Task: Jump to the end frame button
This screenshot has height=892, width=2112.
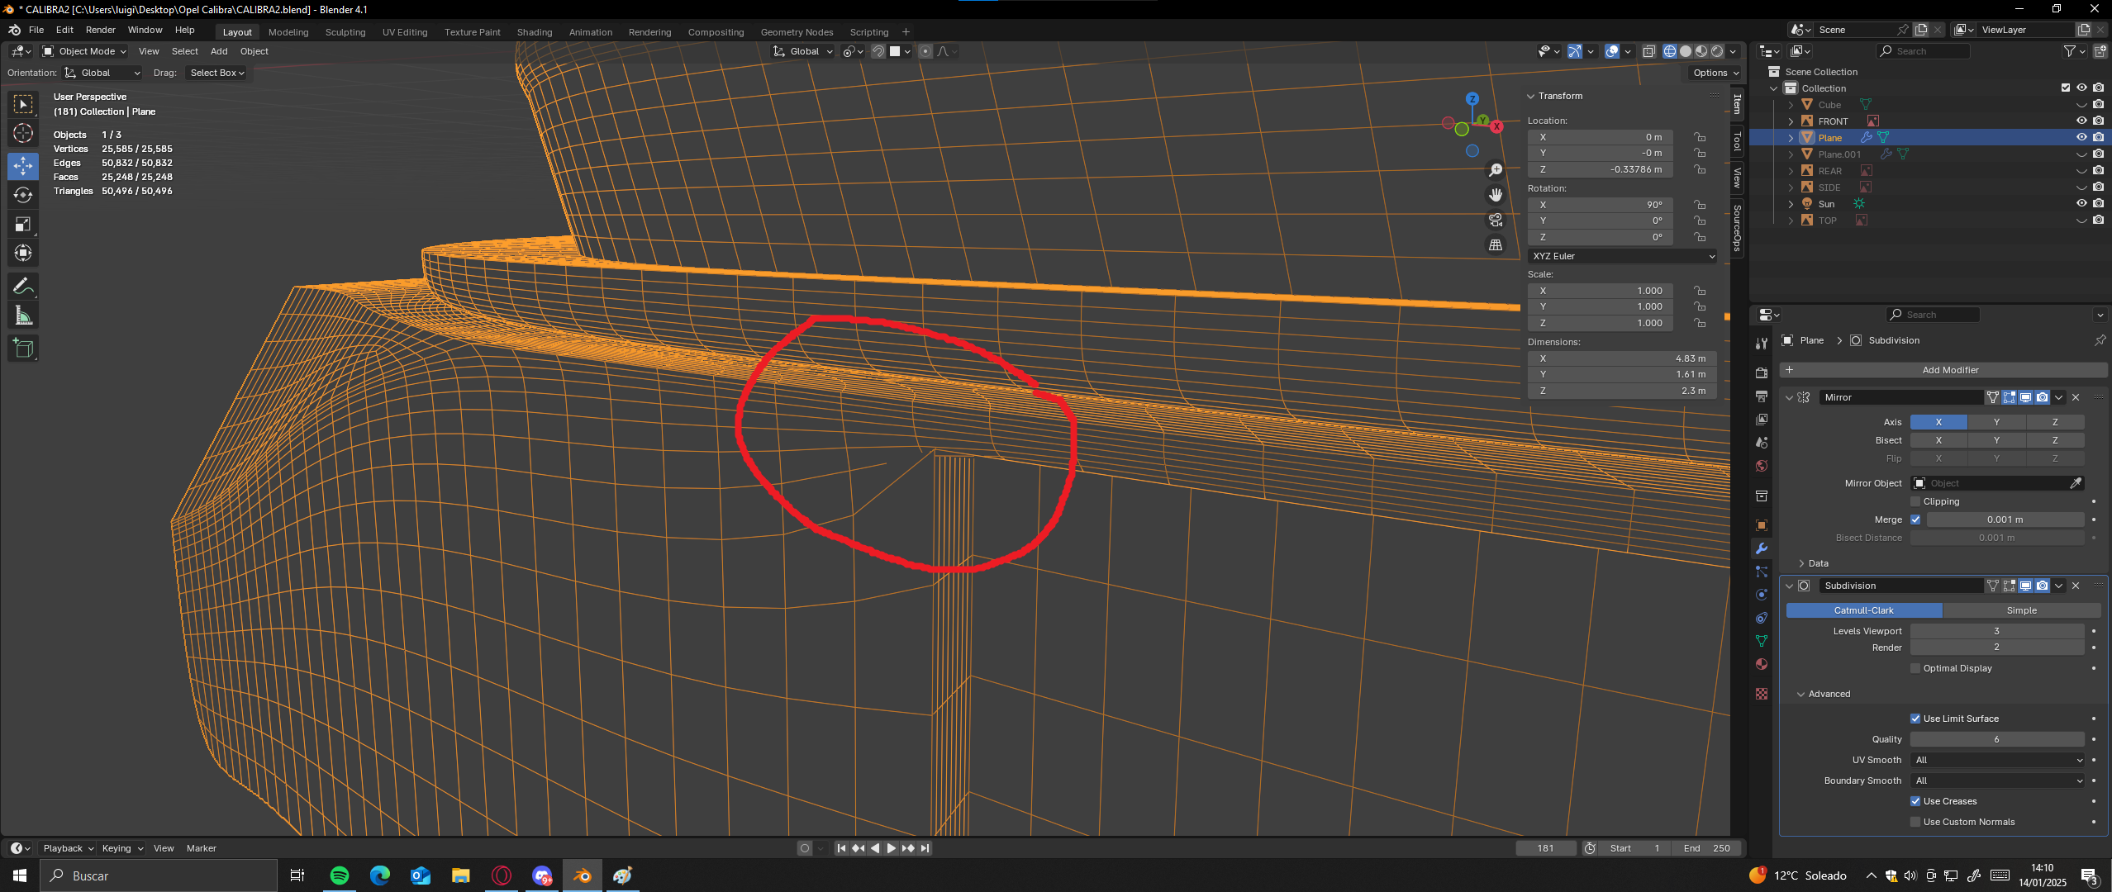Action: (925, 848)
